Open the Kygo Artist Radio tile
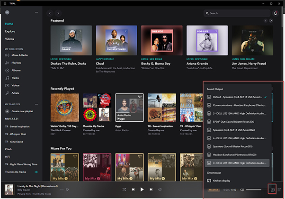The image size is (285, 199). pos(129,108)
